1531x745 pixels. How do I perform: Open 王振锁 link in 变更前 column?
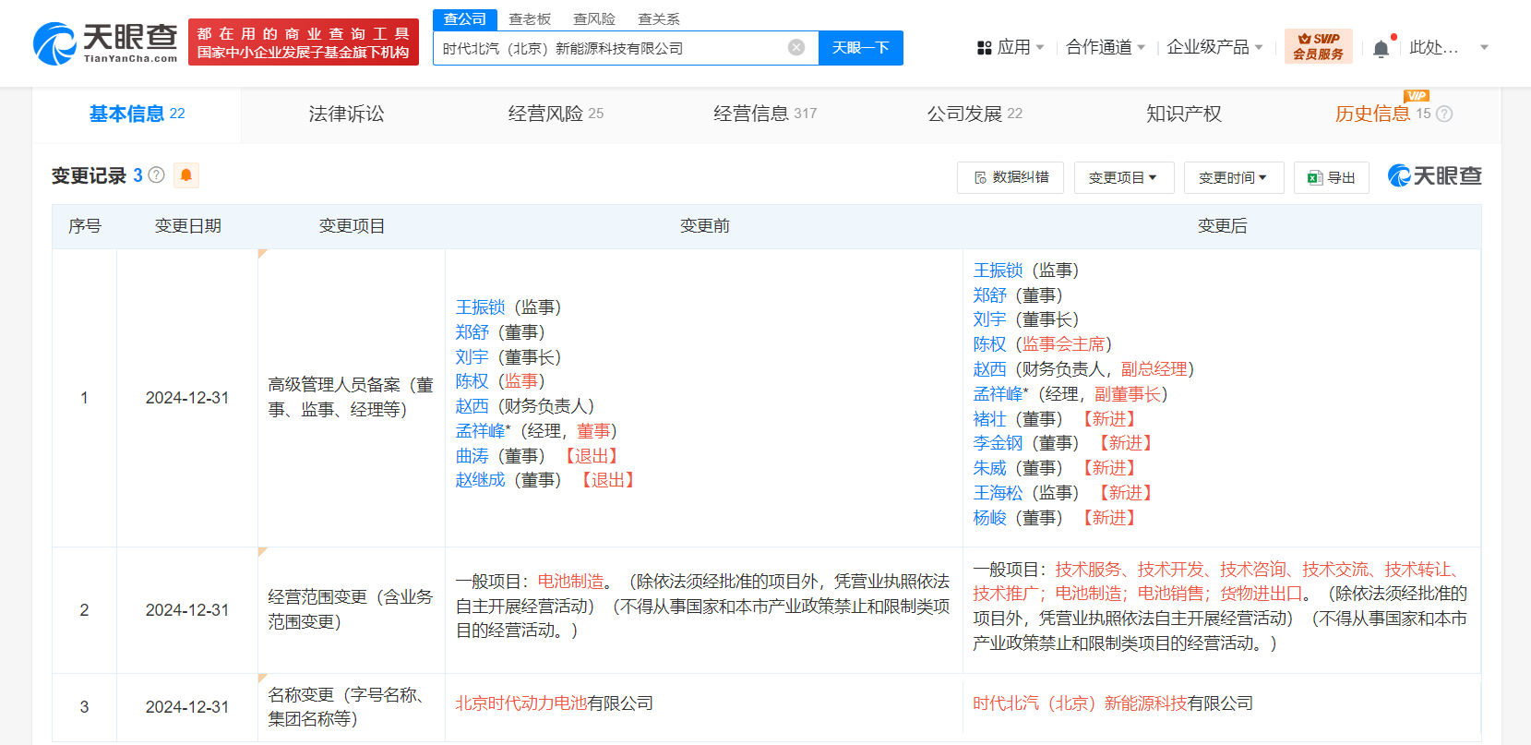(x=480, y=307)
